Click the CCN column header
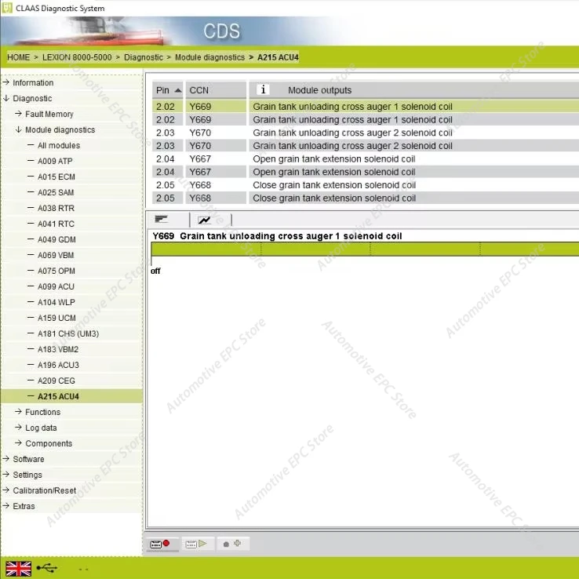This screenshot has width=579, height=579. 216,90
